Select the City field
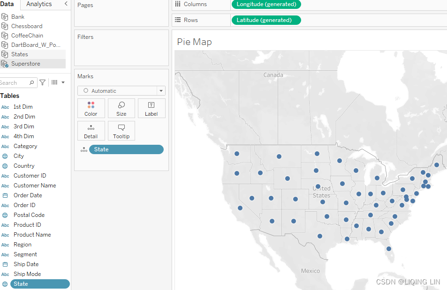 19,156
